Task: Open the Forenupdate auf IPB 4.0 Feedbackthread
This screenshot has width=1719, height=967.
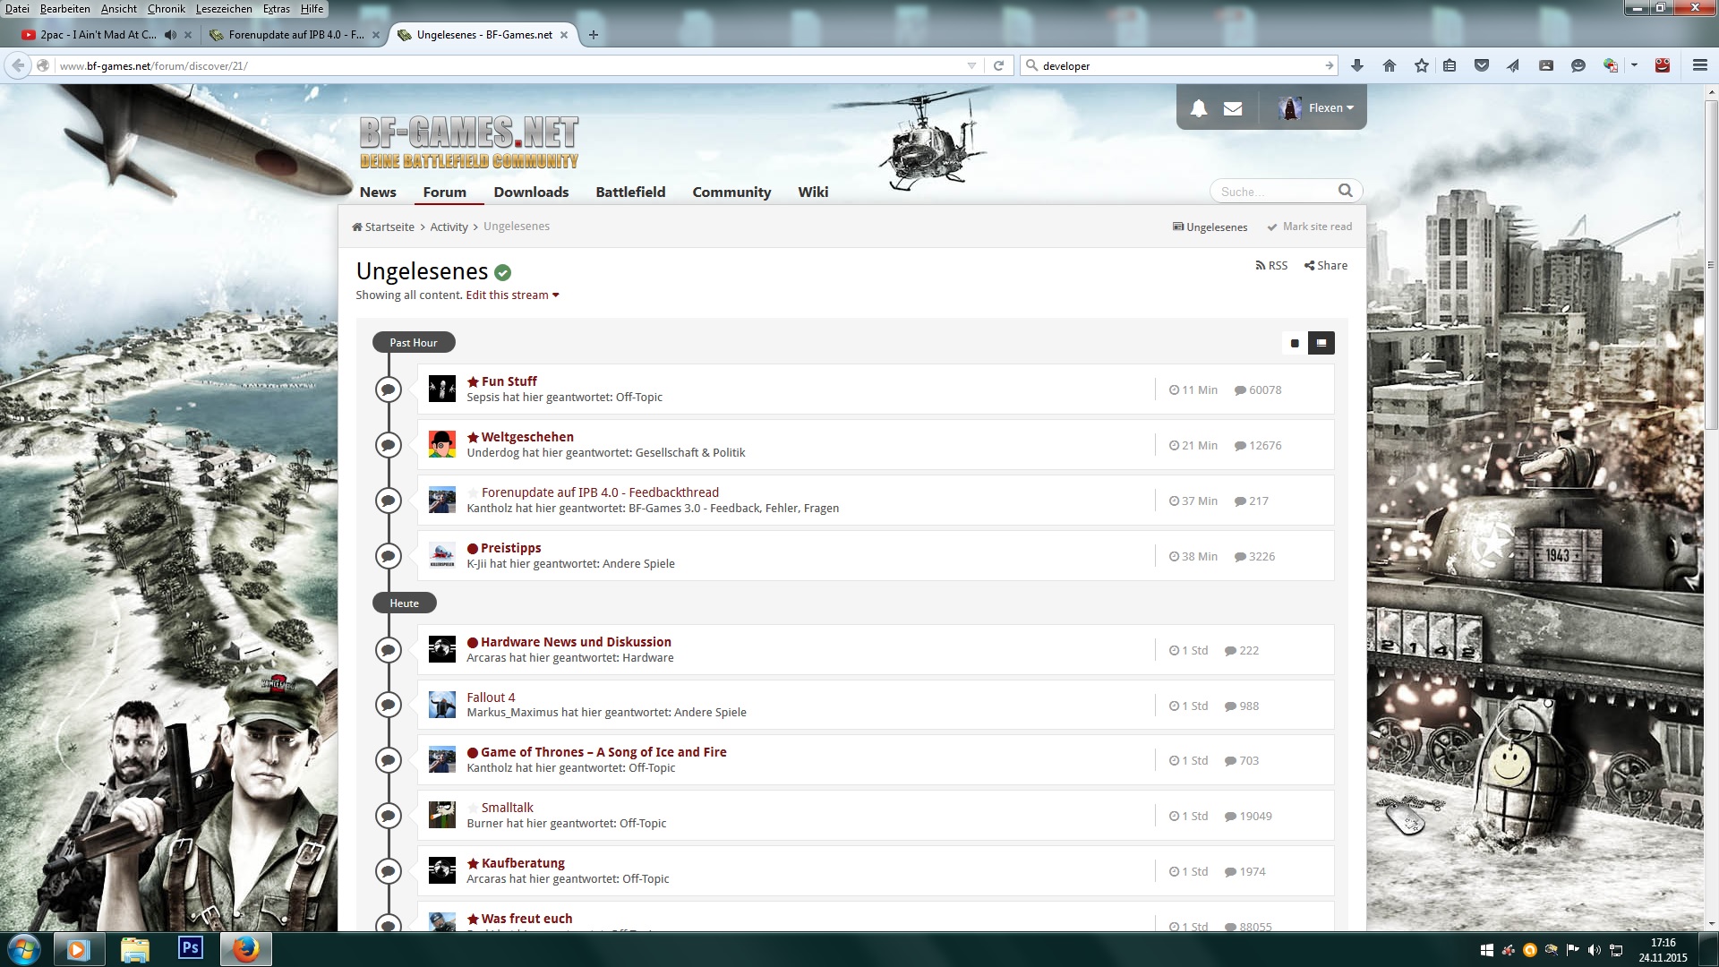Action: pos(600,492)
